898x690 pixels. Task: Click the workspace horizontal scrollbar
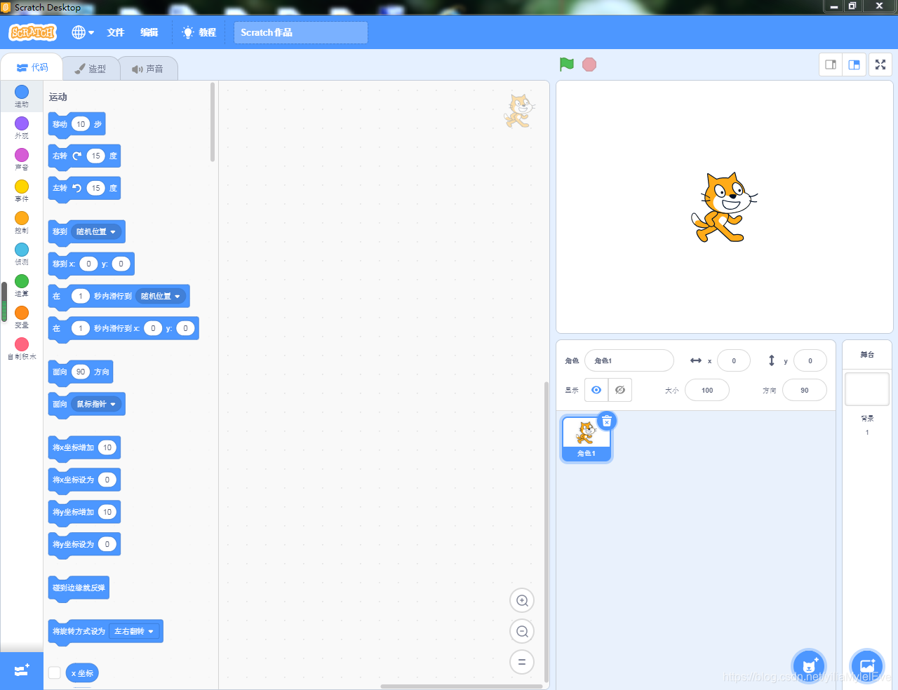[x=462, y=686]
